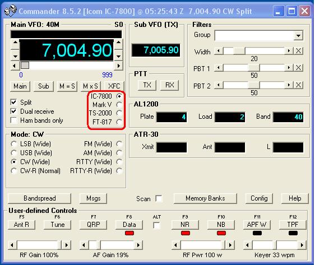Select AM (Wide) mode
315x265 pixels.
point(119,153)
